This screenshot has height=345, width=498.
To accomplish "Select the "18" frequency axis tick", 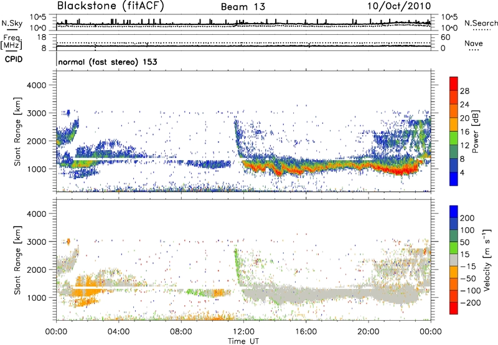I will [42, 37].
